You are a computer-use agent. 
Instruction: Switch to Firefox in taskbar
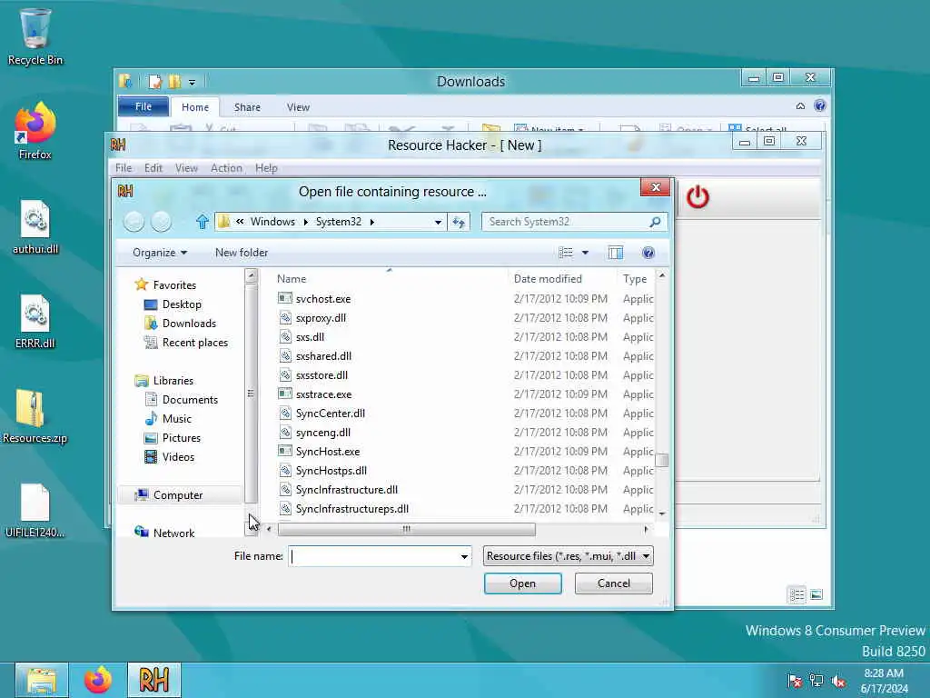tap(98, 680)
